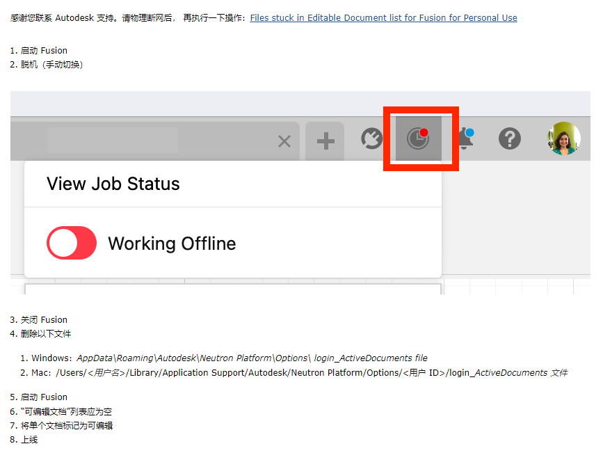This screenshot has width=603, height=469.
Task: Open the Files stuck in Editable Document link
Action: [383, 17]
